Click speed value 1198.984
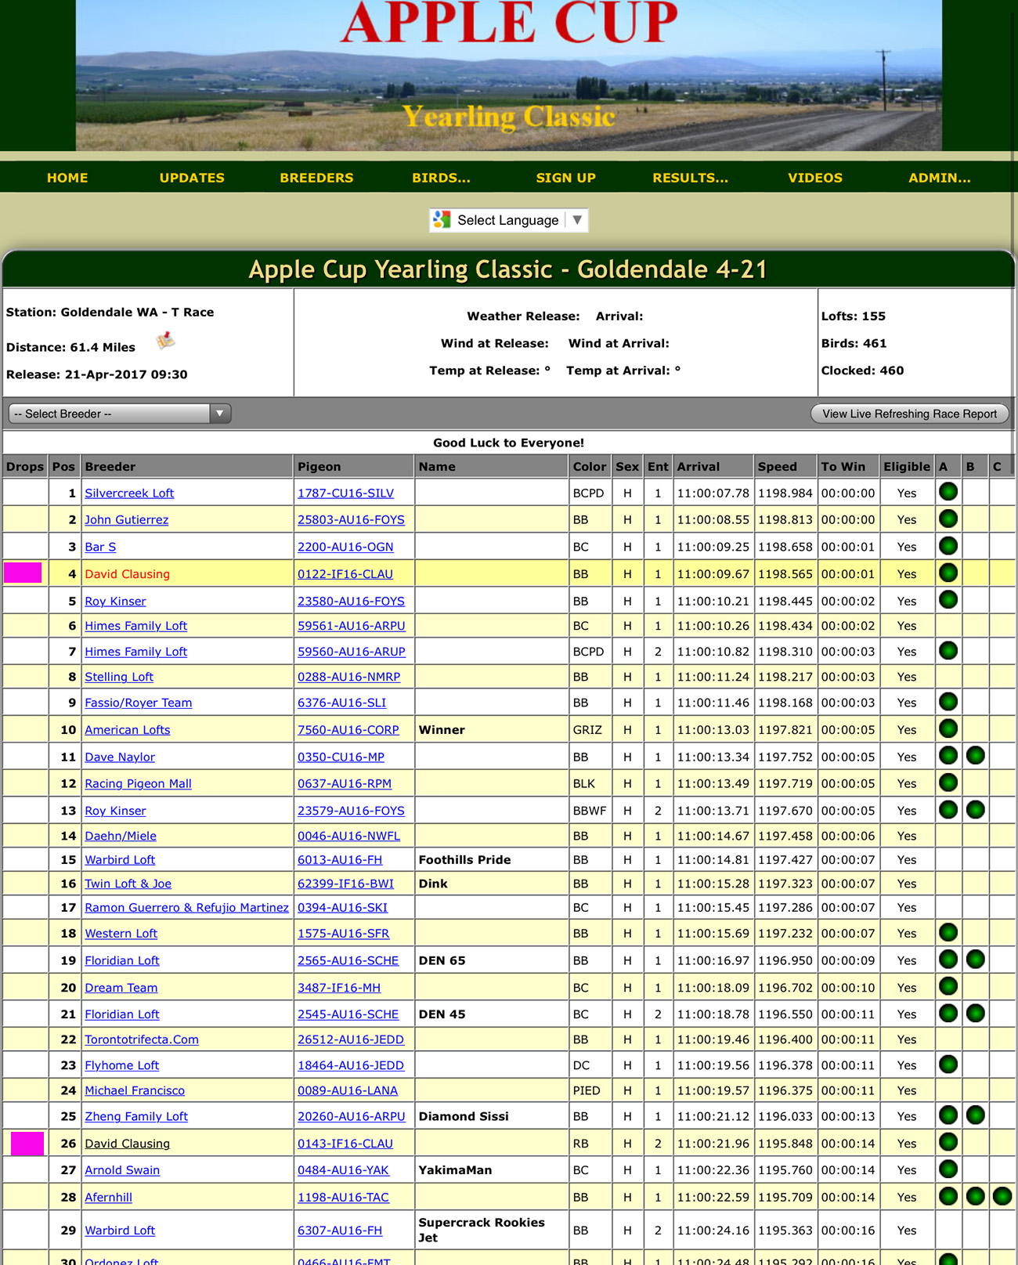Screen dimensions: 1018x1265 click(785, 493)
